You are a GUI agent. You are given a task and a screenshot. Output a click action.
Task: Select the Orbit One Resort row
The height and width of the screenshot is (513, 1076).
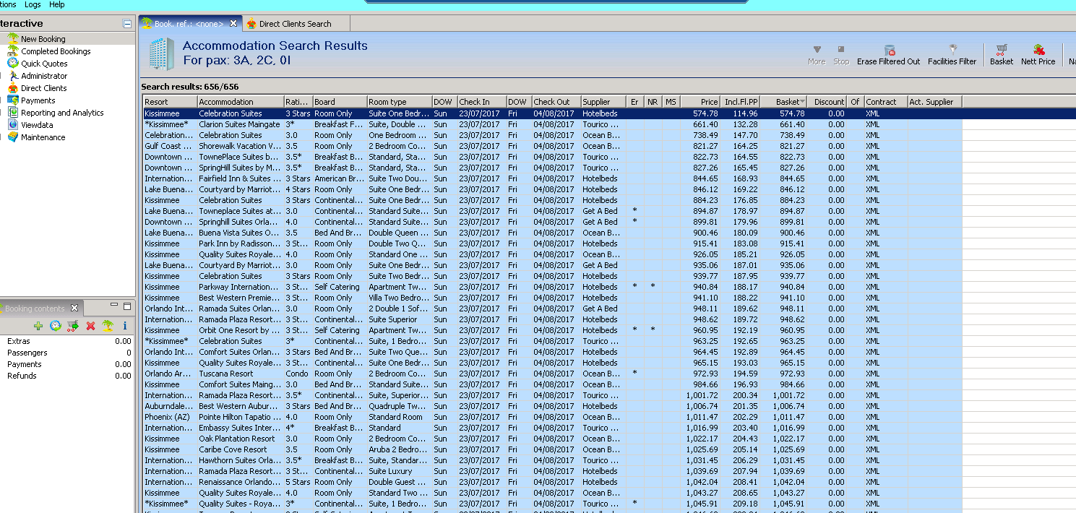[x=553, y=330]
